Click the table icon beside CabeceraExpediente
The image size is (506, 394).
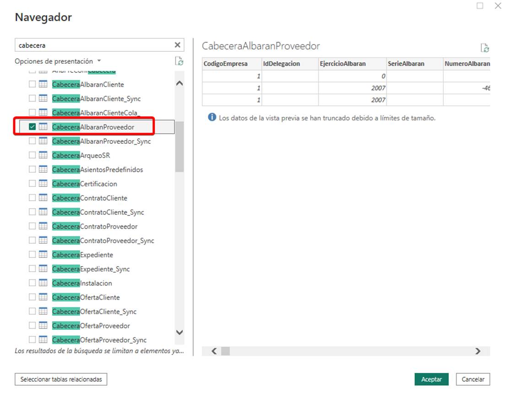click(43, 255)
